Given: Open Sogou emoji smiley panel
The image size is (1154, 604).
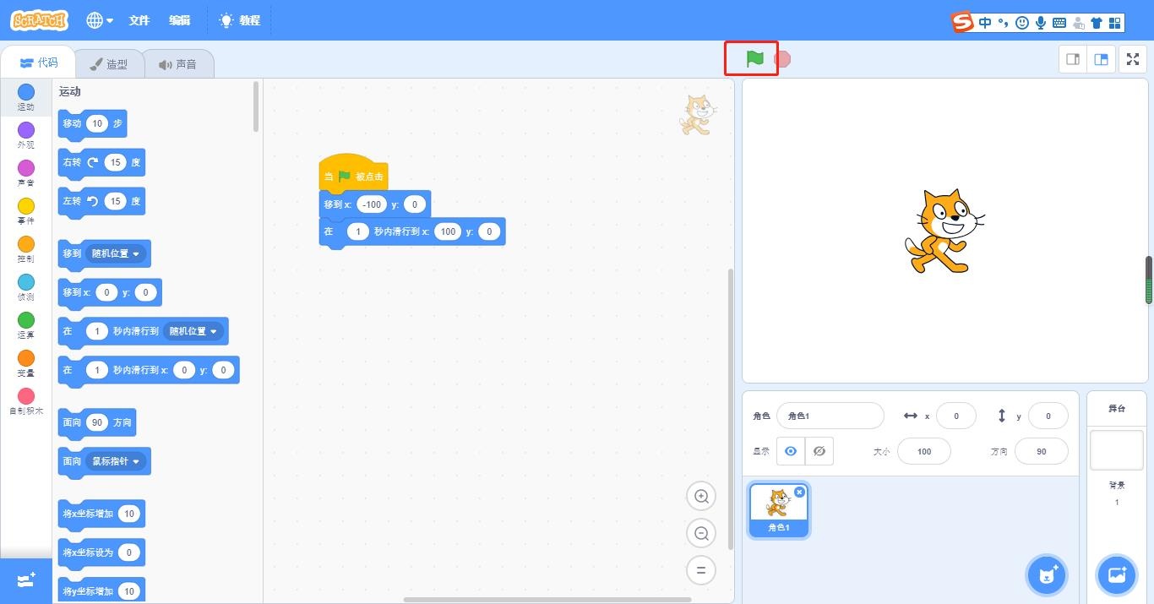Looking at the screenshot, I should point(1022,23).
